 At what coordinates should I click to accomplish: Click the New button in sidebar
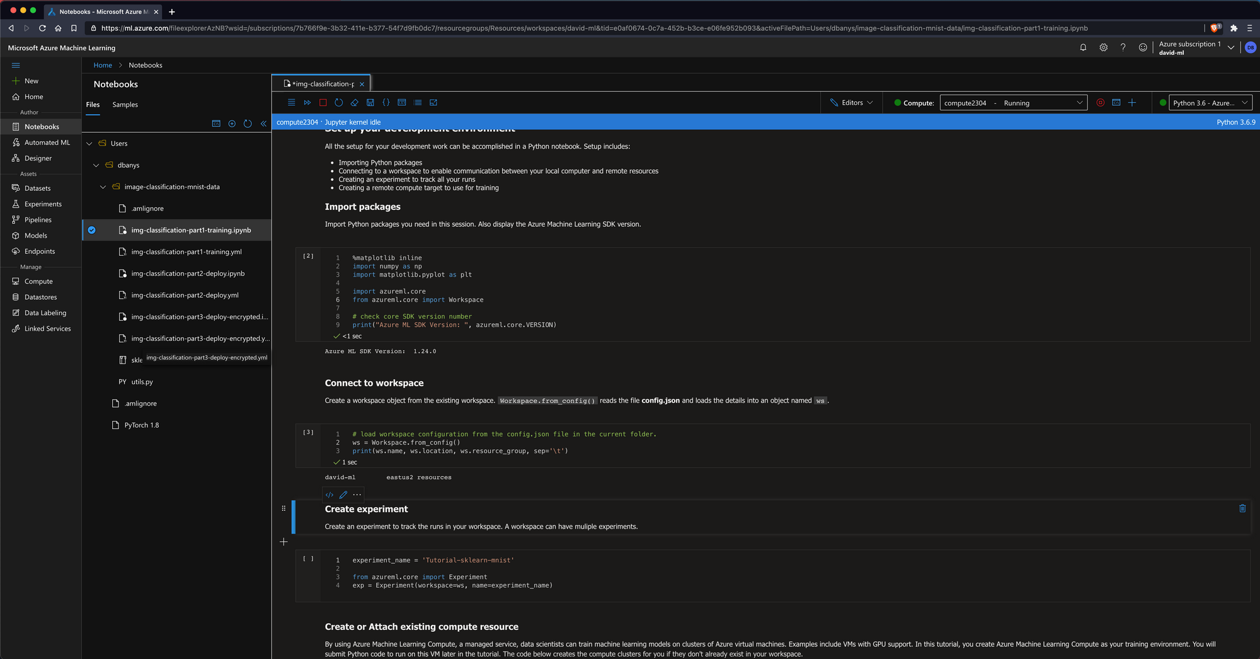41,81
